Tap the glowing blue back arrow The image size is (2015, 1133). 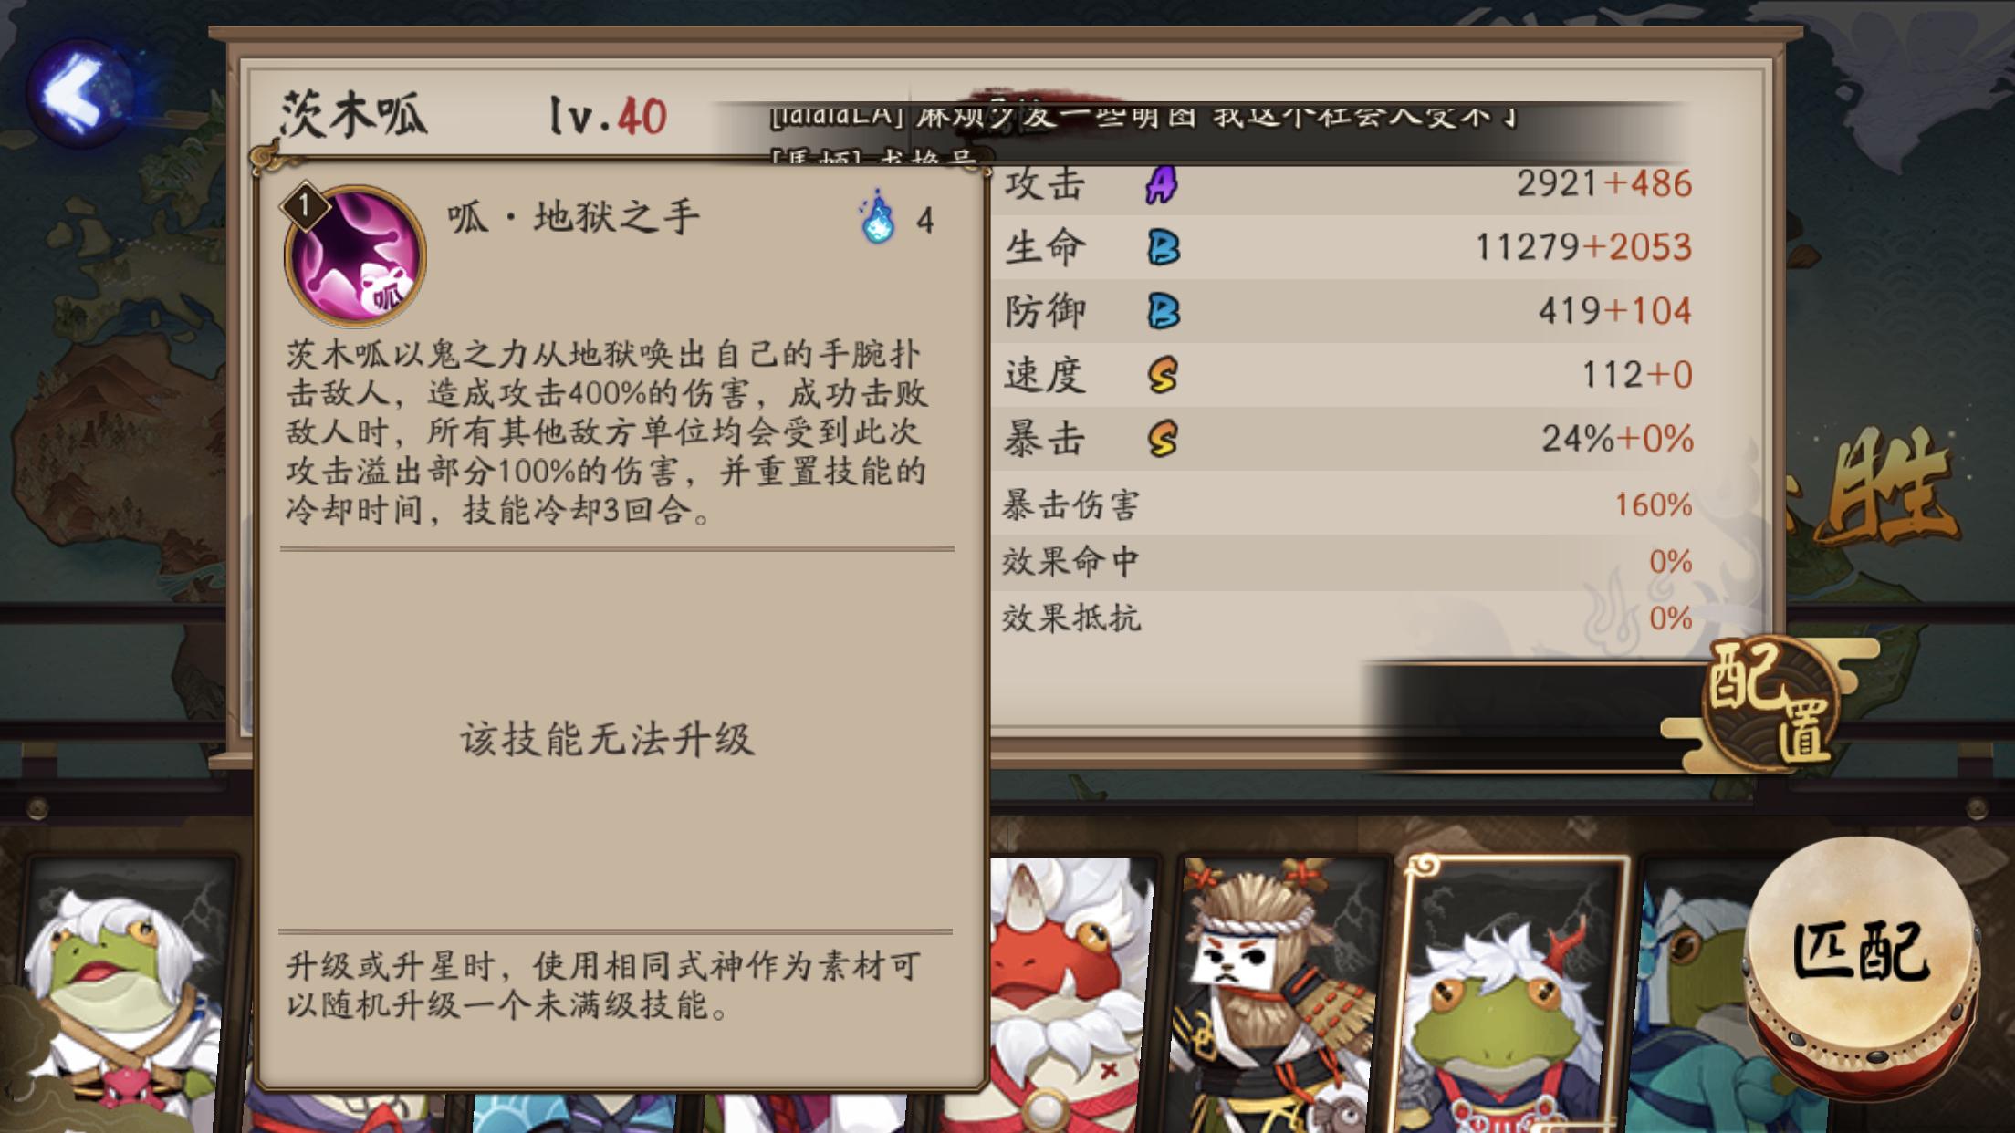click(80, 93)
